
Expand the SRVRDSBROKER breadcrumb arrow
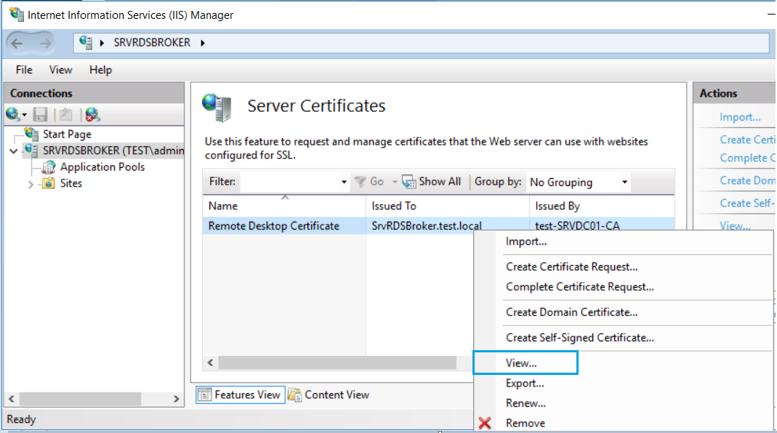click(203, 43)
